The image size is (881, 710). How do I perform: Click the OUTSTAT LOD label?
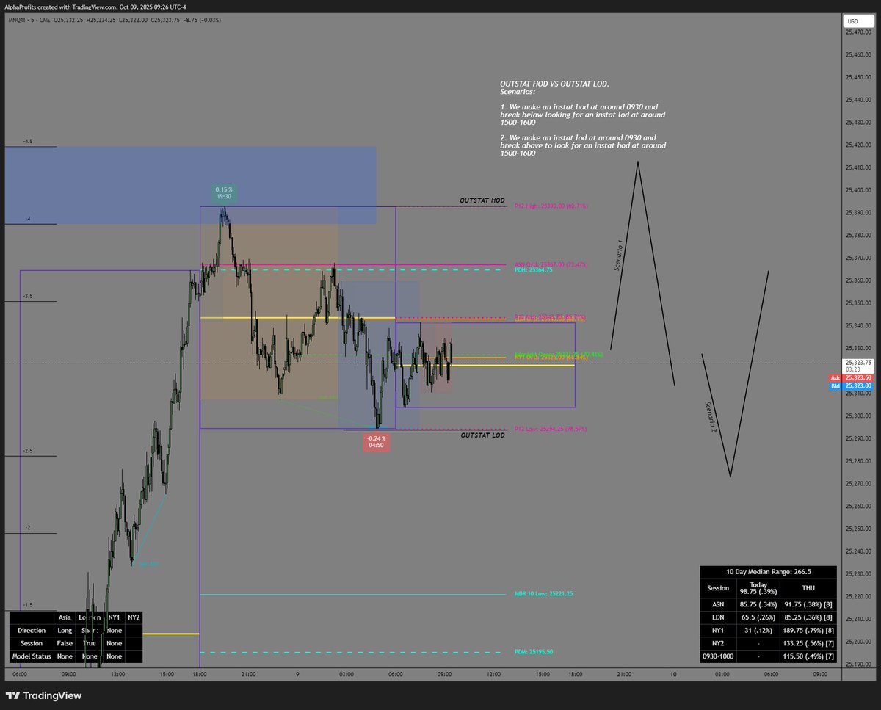coord(482,435)
